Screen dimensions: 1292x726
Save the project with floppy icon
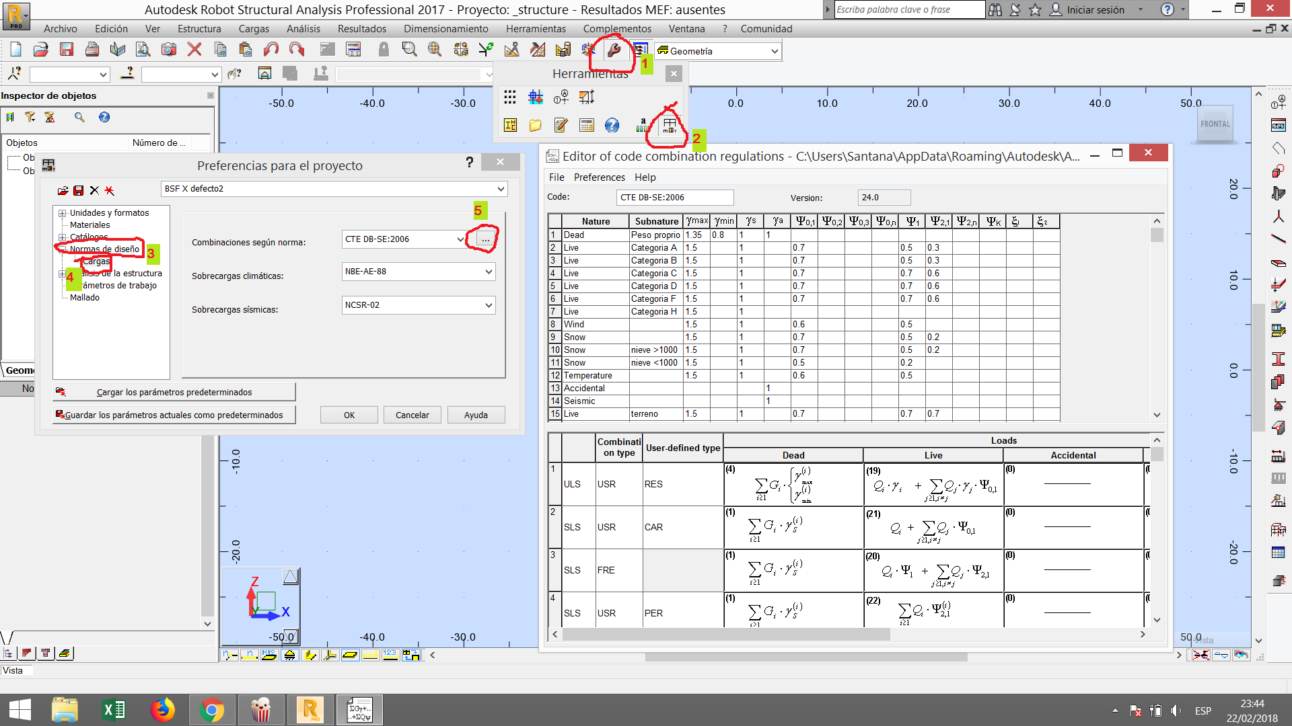point(66,49)
